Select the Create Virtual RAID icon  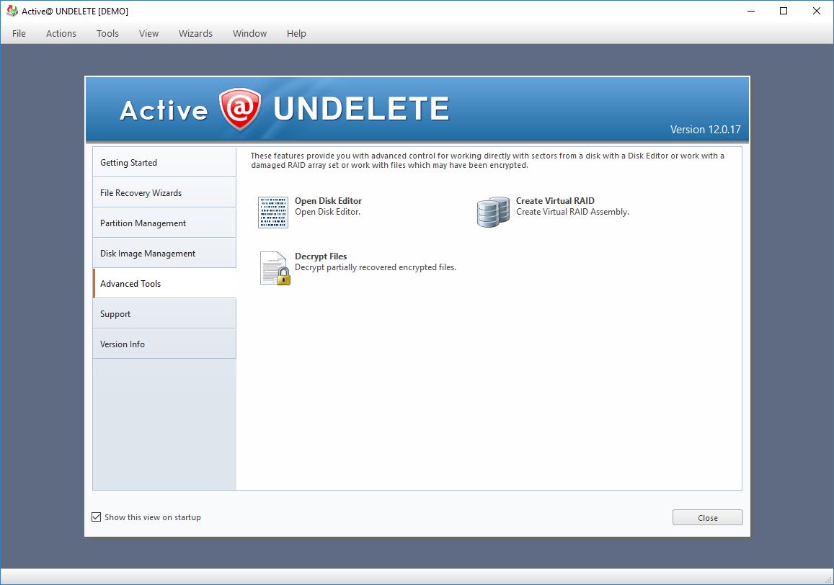492,210
